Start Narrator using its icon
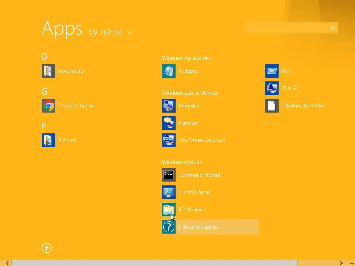 [x=169, y=123]
